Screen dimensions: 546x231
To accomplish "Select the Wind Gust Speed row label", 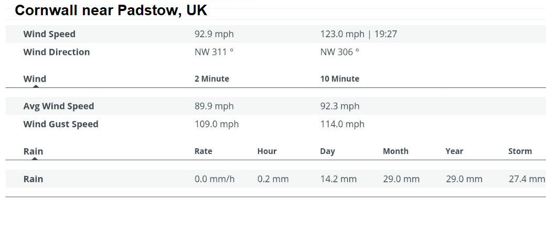I will point(61,124).
